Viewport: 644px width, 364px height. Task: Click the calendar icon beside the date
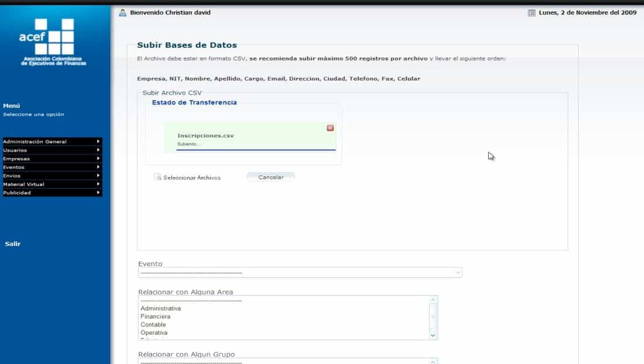coord(532,13)
